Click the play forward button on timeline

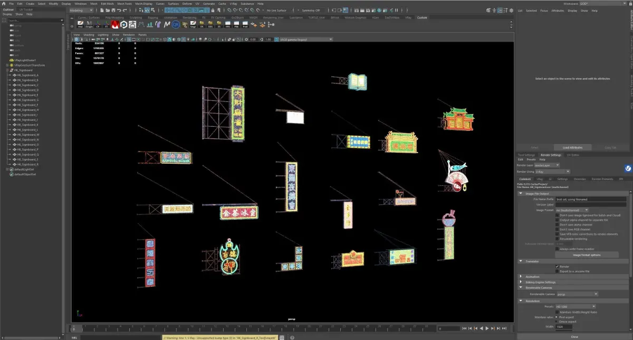coord(487,328)
